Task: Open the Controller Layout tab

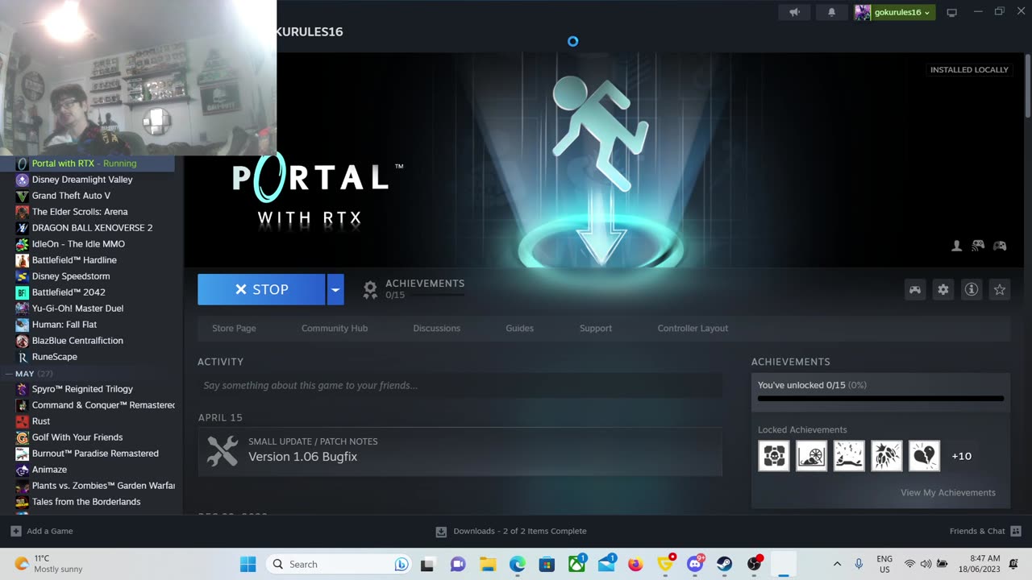Action: (693, 328)
